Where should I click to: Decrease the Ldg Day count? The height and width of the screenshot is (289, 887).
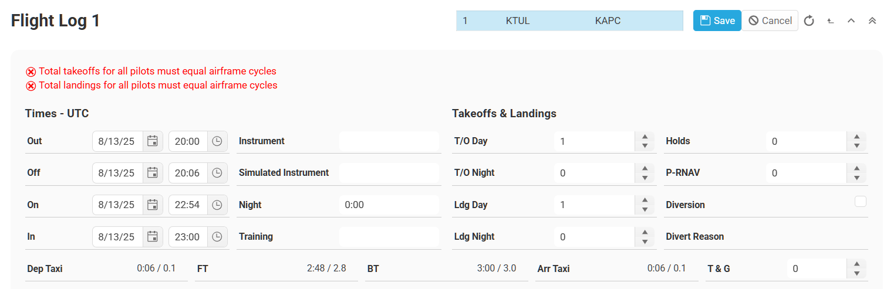click(x=645, y=209)
